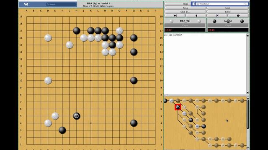
Task: Click the black stone at M17
Action: pos(105,31)
